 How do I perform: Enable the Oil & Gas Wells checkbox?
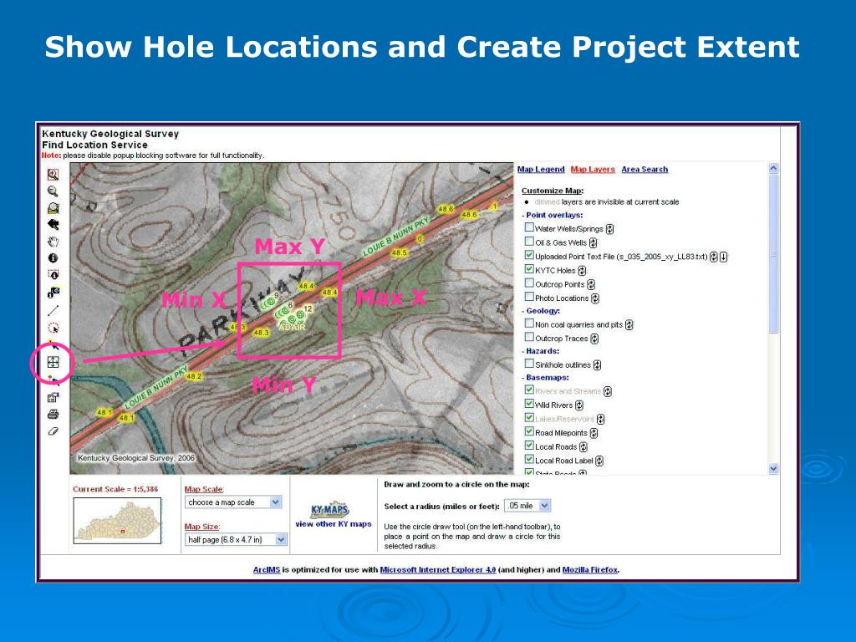[529, 242]
